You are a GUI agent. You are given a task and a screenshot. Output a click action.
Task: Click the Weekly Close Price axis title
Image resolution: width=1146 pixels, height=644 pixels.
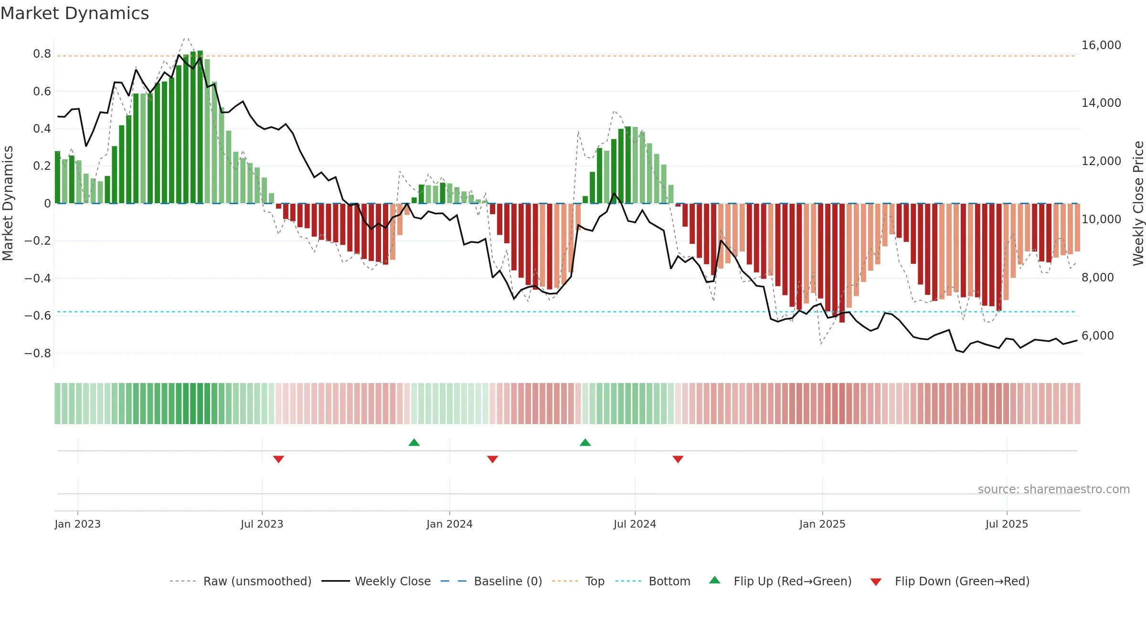tap(1138, 203)
